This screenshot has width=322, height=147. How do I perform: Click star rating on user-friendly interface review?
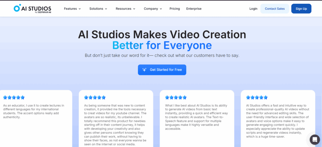(x=257, y=97)
